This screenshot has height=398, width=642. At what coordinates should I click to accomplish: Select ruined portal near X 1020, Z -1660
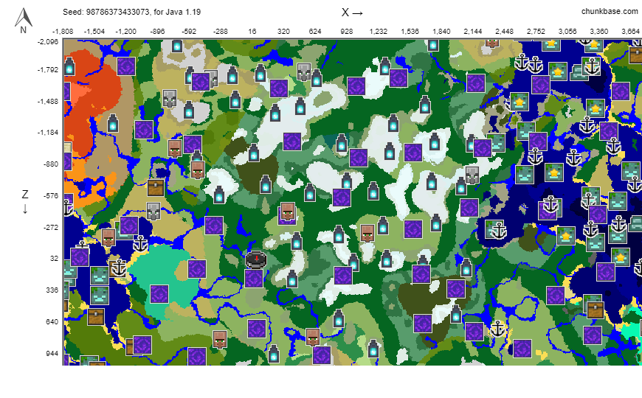[x=356, y=86]
